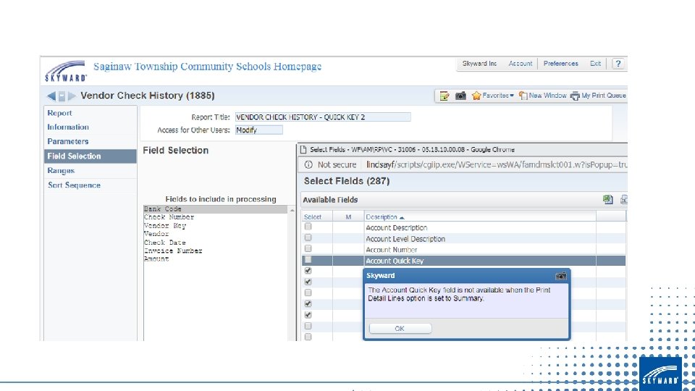Select Vendor Key in fields list
Viewport: 695px width, 391px height.
165,226
